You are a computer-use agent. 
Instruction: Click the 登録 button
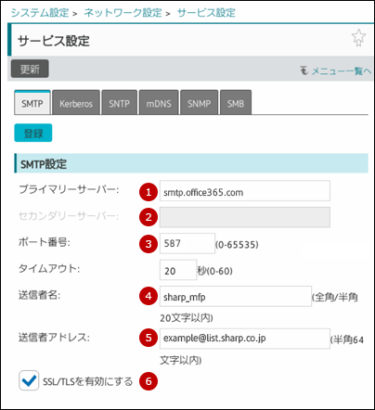click(33, 133)
